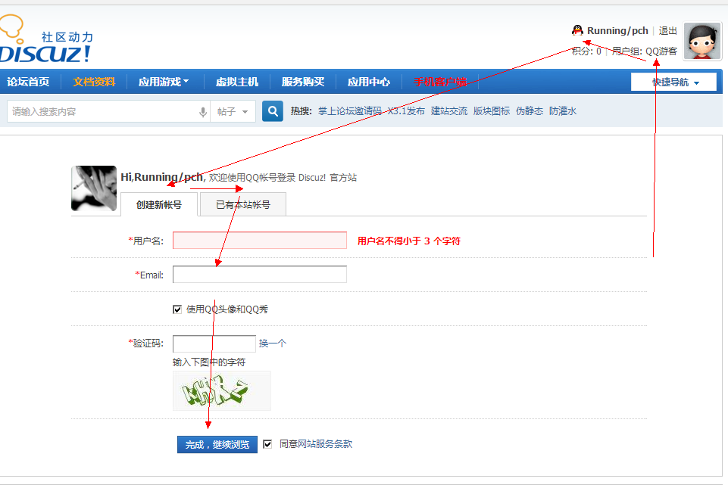Go to 论坛首页 in navigation bar
The width and height of the screenshot is (728, 488).
coord(28,82)
